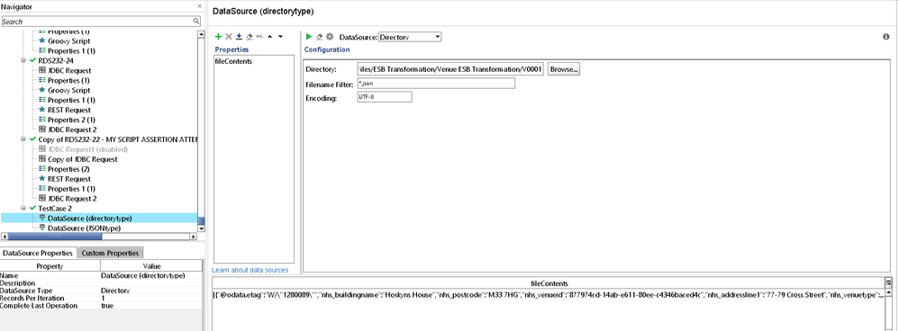Collapse the TestCase 2 node
The image size is (899, 331).
[23, 208]
